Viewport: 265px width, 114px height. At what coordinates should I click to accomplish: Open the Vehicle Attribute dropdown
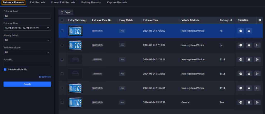pyautogui.click(x=27, y=52)
